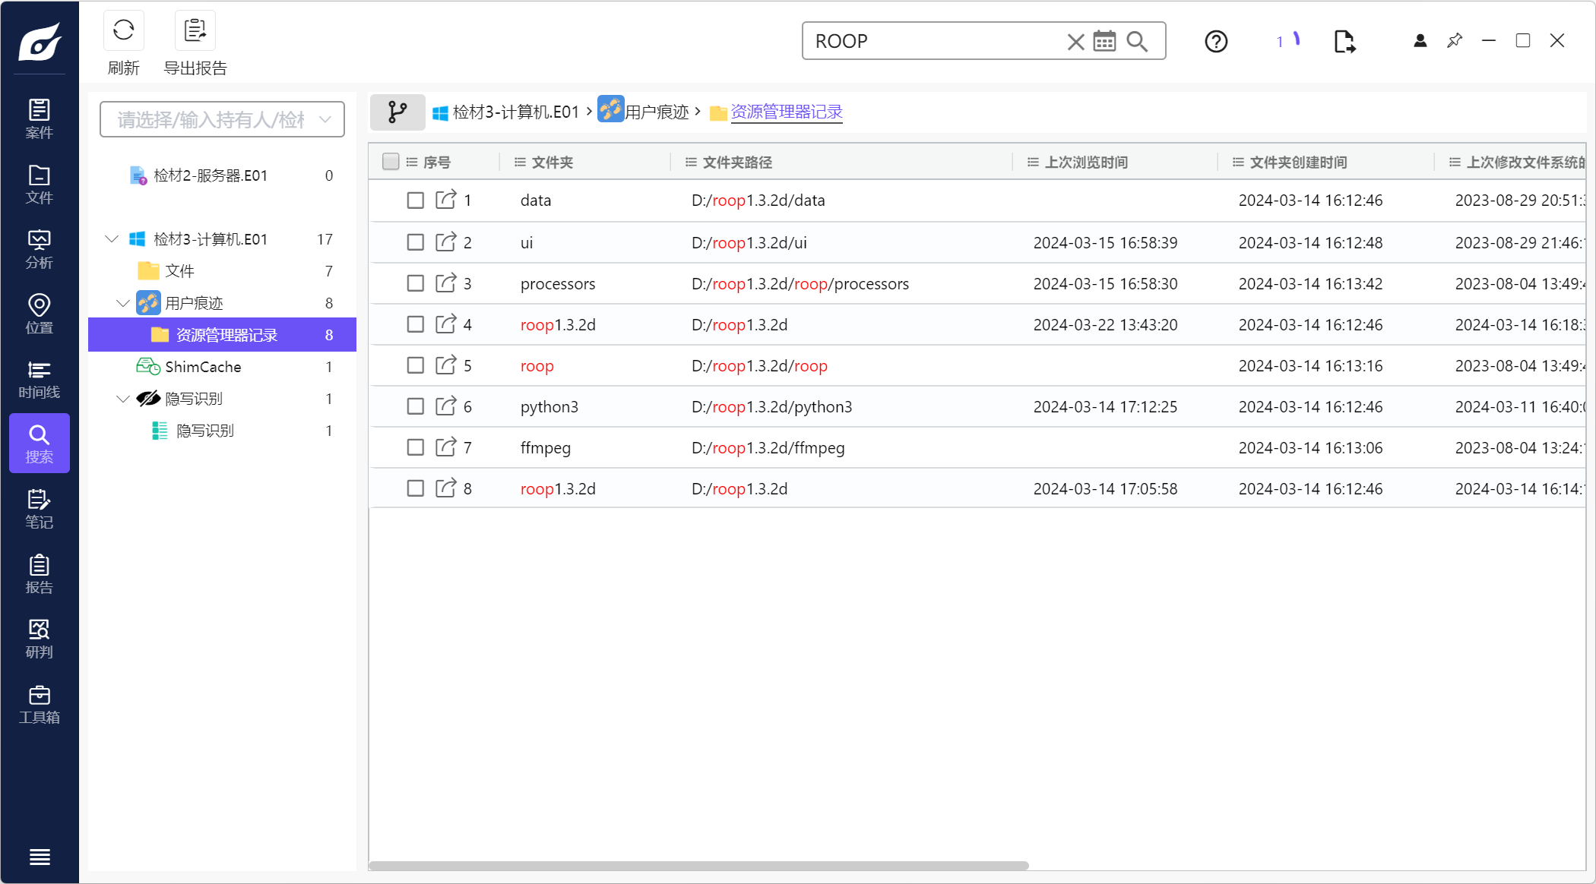
Task: Check the checkbox for the data folder row
Action: (x=415, y=200)
